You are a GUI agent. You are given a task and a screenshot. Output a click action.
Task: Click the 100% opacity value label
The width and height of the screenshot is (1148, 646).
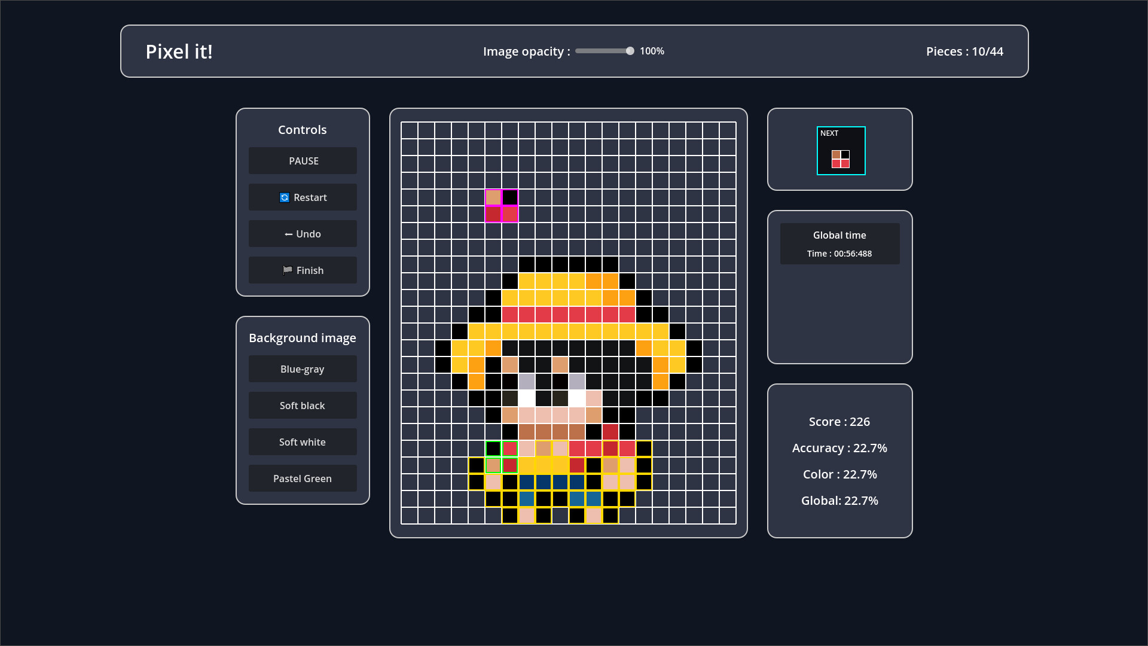click(x=652, y=51)
